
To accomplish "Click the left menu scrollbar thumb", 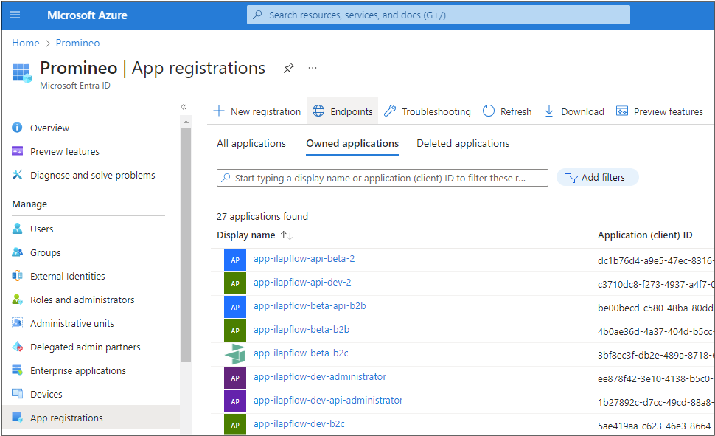I will pyautogui.click(x=186, y=244).
